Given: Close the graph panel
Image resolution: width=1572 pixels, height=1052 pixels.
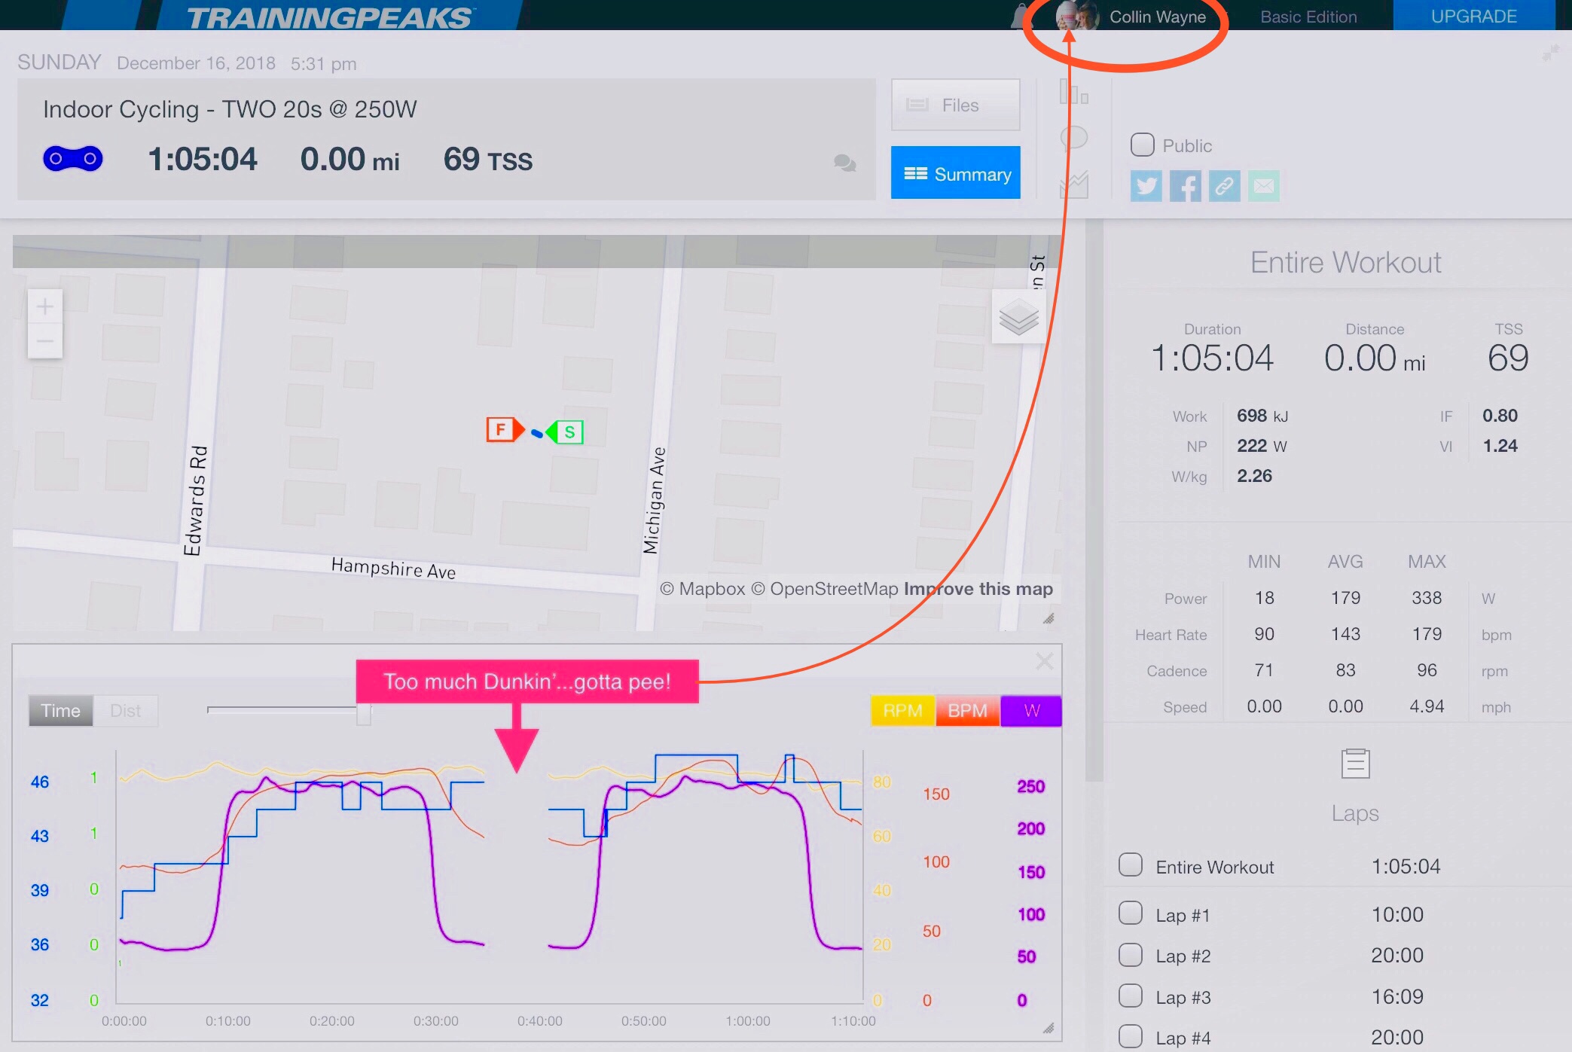Looking at the screenshot, I should (x=1044, y=662).
